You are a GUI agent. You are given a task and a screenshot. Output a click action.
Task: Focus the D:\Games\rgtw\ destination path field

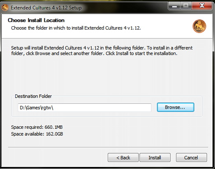point(84,107)
